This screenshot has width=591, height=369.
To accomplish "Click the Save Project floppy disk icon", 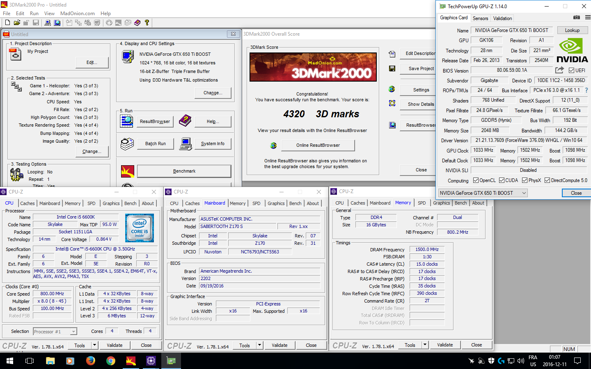I will coord(392,68).
